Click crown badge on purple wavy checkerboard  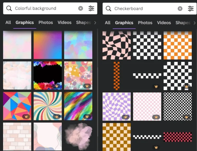click(x=126, y=117)
